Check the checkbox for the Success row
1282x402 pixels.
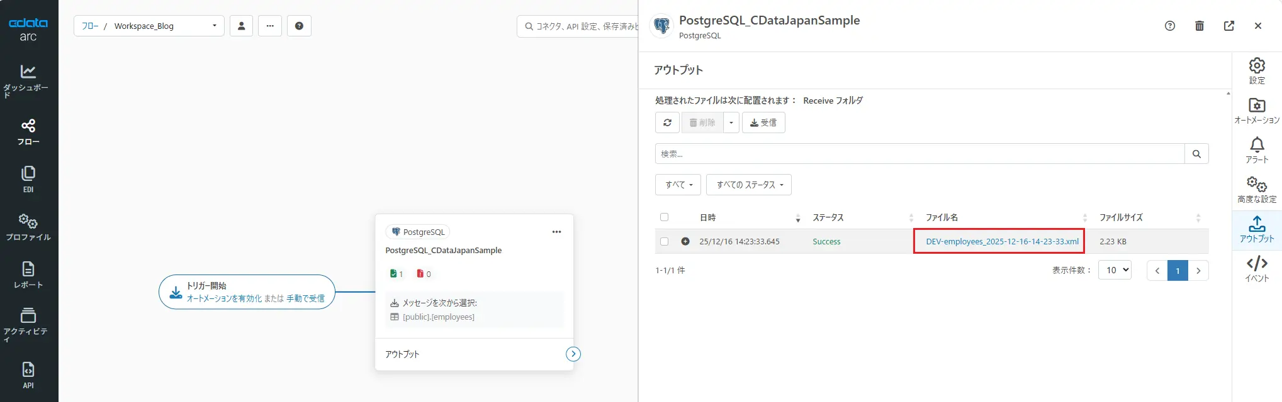tap(664, 241)
